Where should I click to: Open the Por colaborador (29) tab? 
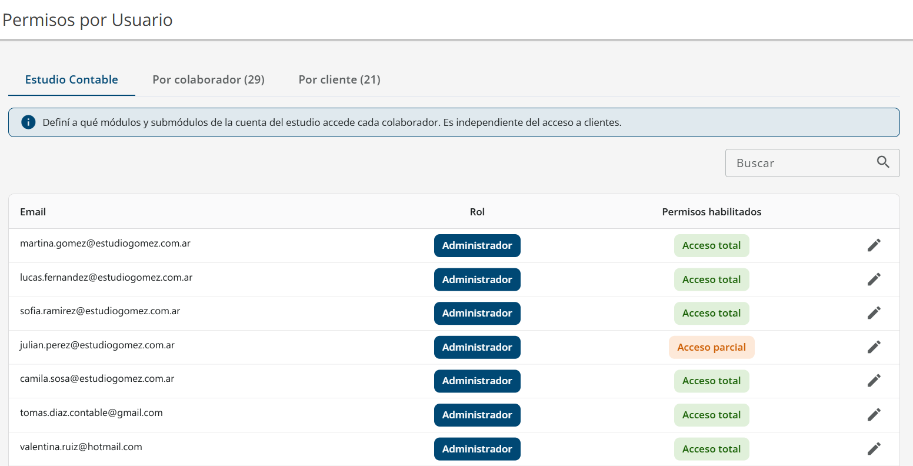pos(208,79)
